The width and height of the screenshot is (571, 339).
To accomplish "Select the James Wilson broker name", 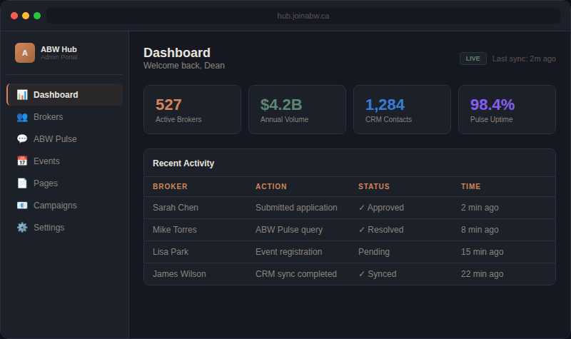I will click(179, 274).
